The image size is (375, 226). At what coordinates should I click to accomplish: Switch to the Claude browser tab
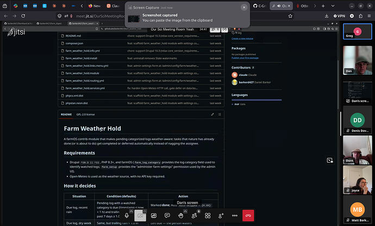(113, 6)
